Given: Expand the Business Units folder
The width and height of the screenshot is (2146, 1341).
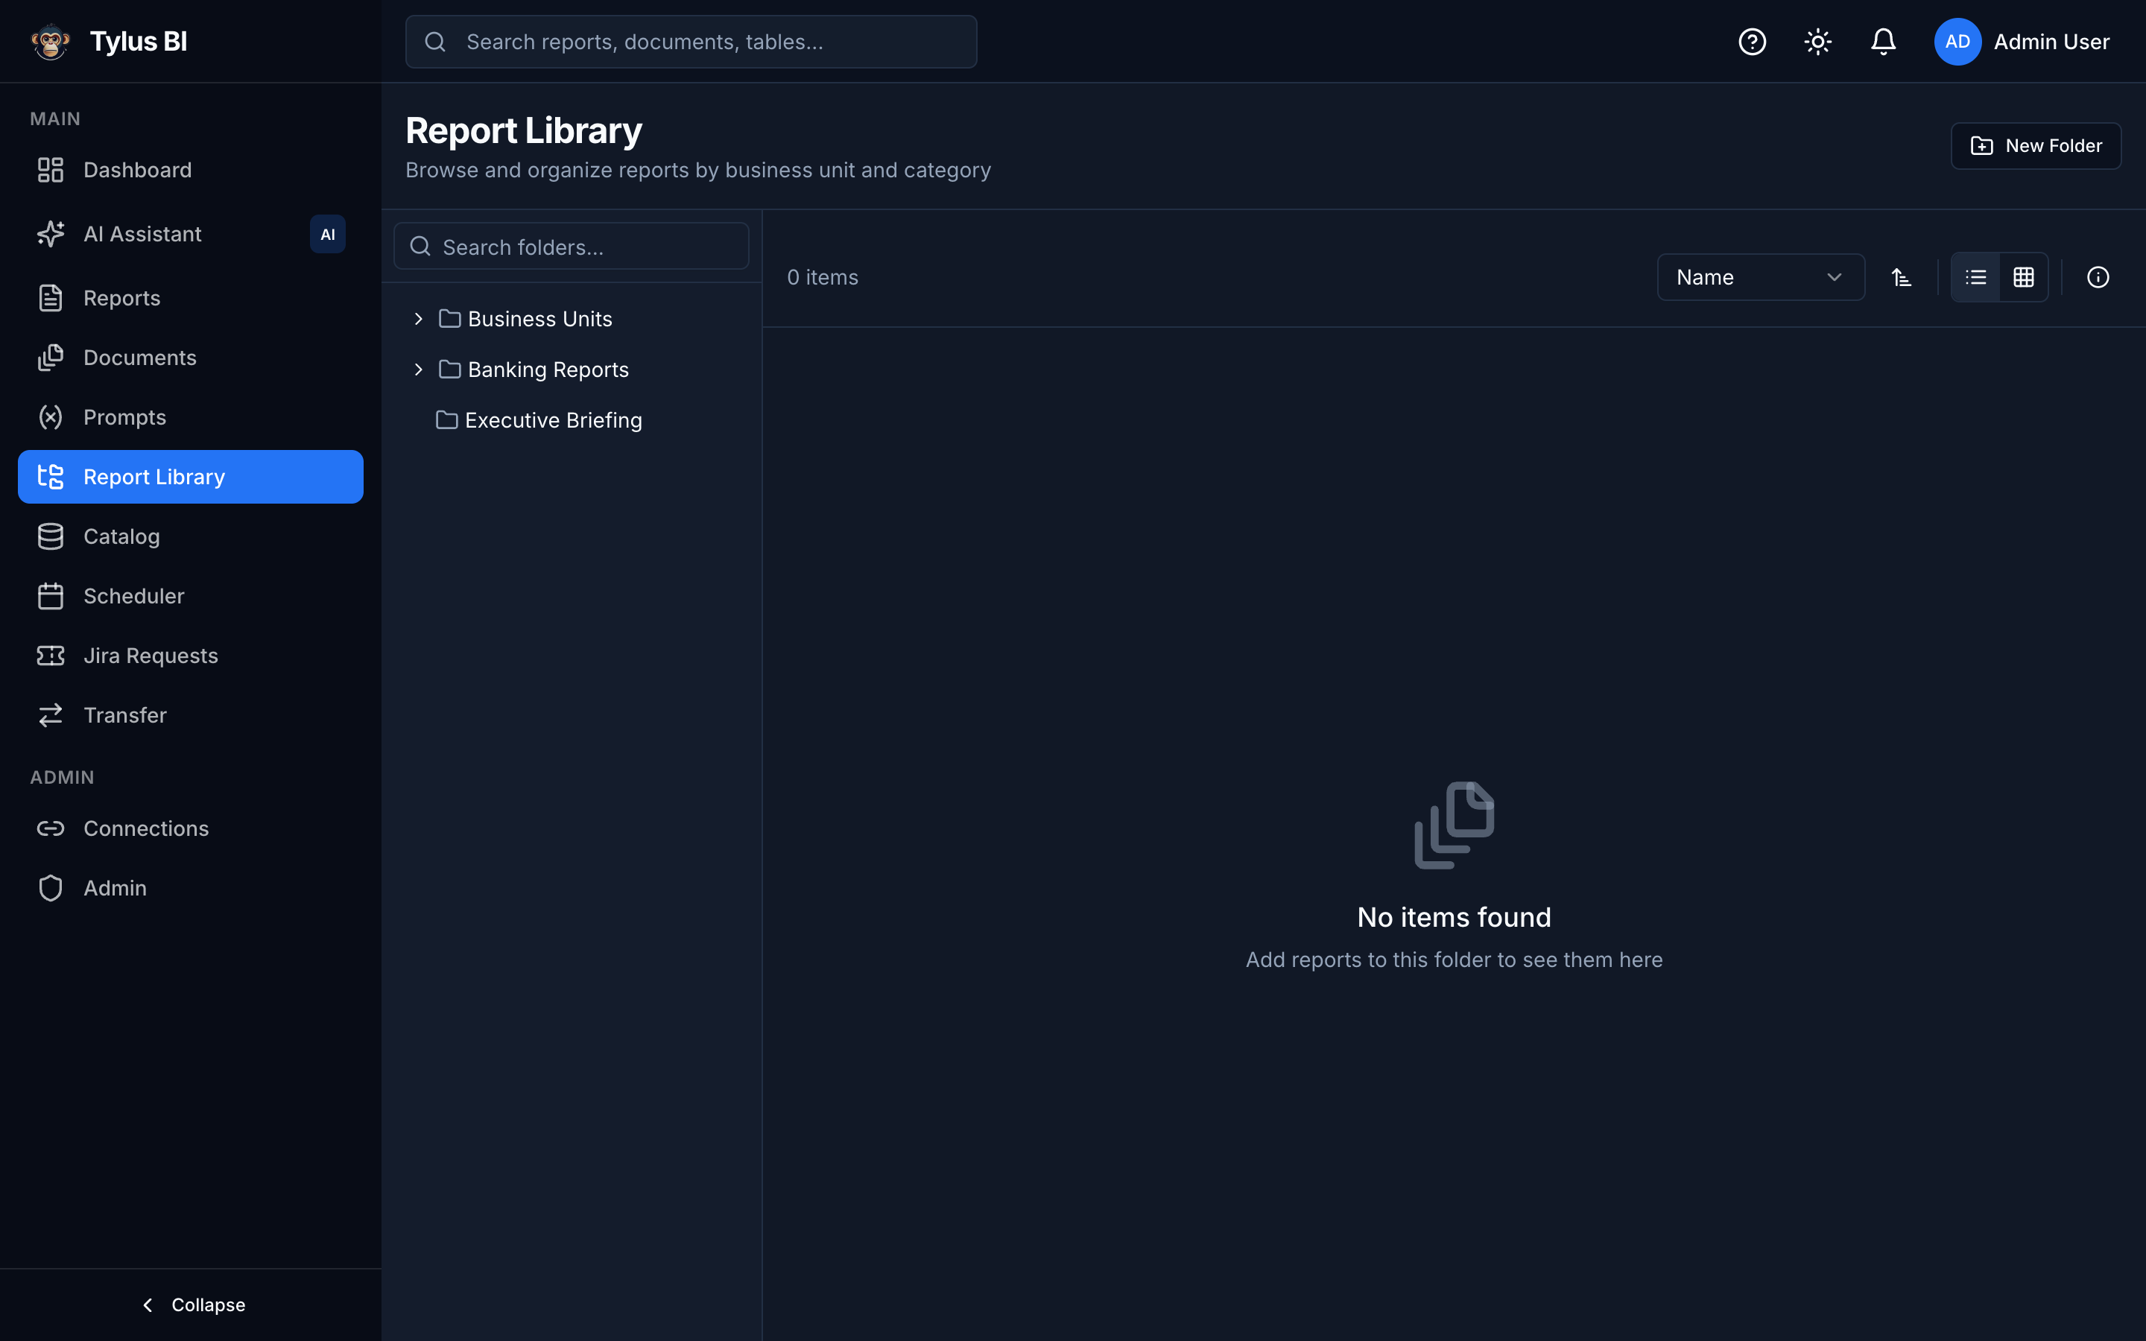Looking at the screenshot, I should [419, 318].
